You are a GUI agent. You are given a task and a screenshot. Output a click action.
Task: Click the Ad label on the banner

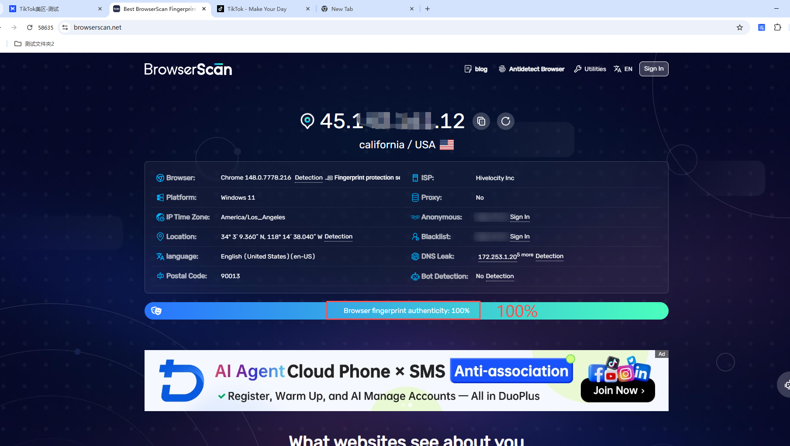(662, 354)
